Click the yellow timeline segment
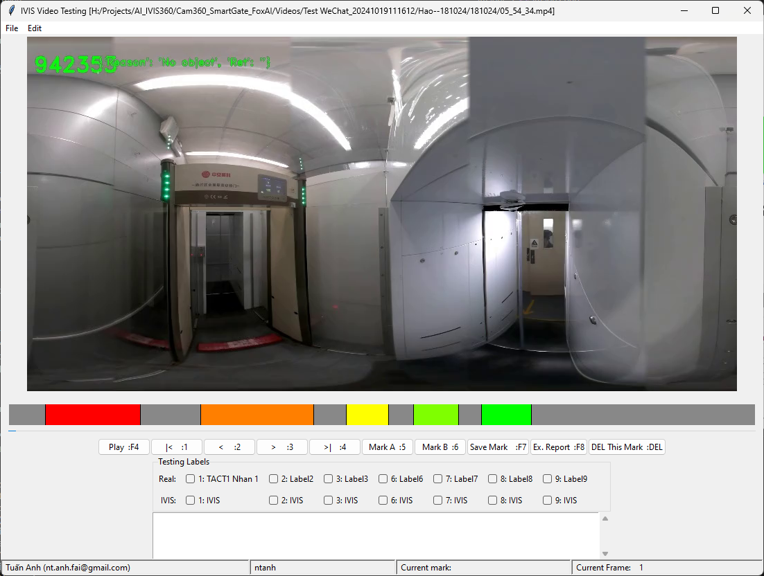 point(367,415)
